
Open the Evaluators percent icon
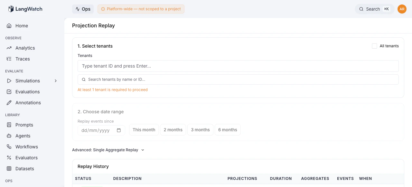tap(9, 158)
